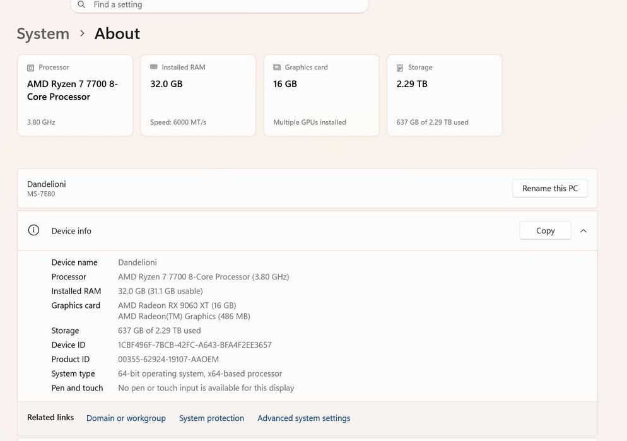
Task: Click the Processor card chip icon
Action: point(30,68)
